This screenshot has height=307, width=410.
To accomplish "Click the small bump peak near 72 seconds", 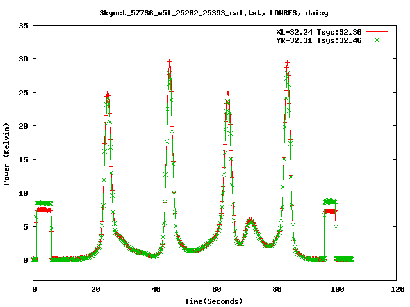I will (x=250, y=219).
